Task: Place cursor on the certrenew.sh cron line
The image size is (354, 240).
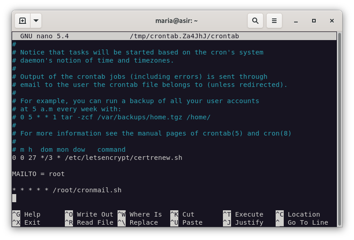Action: (97, 158)
